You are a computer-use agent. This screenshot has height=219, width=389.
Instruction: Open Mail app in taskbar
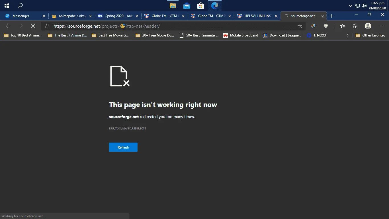pyautogui.click(x=187, y=5)
